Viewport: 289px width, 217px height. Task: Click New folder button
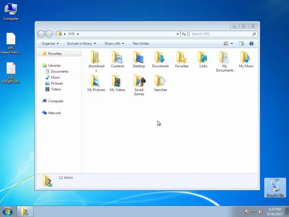point(141,44)
